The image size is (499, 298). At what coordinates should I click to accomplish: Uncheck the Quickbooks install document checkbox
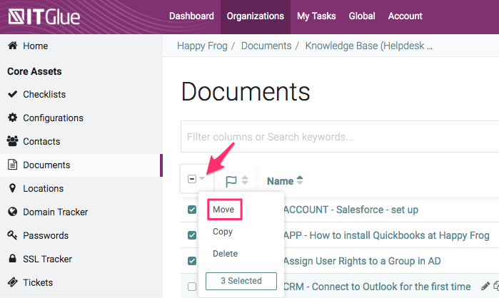(191, 235)
